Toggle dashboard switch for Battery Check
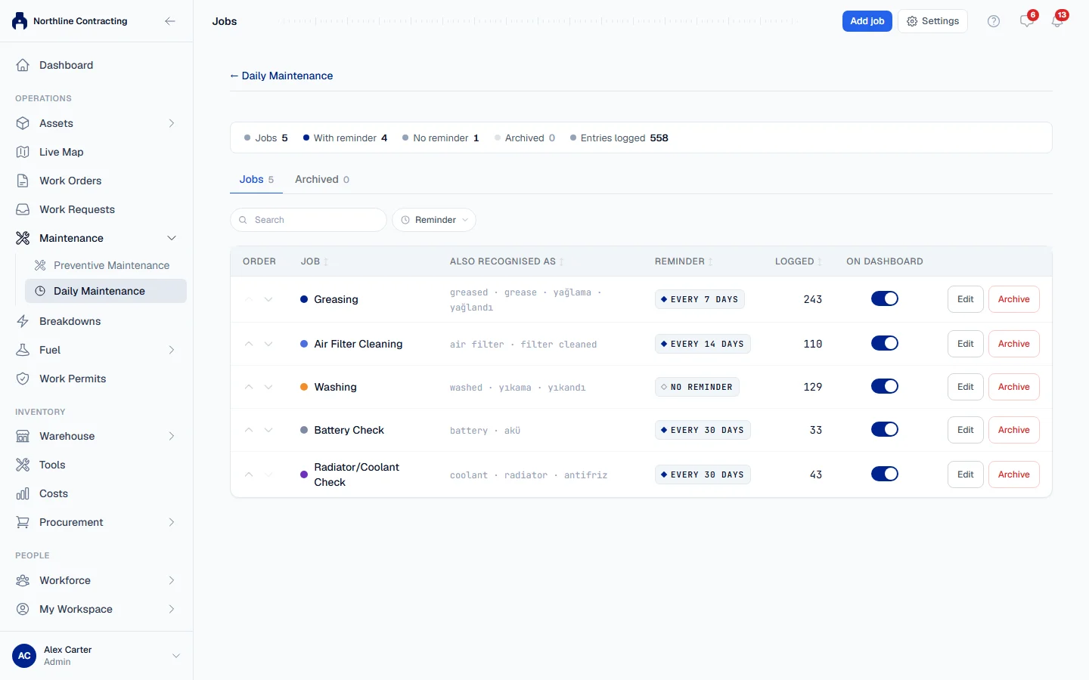 pyautogui.click(x=885, y=430)
